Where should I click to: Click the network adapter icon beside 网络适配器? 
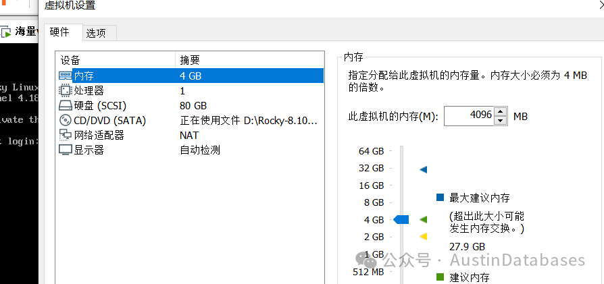[x=65, y=135]
